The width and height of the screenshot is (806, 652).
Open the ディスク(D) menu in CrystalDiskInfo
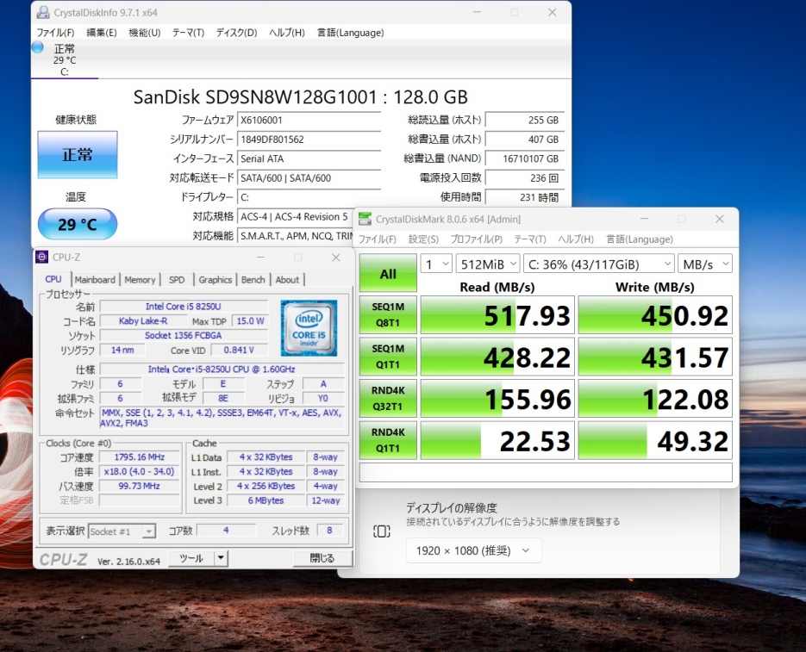(235, 33)
